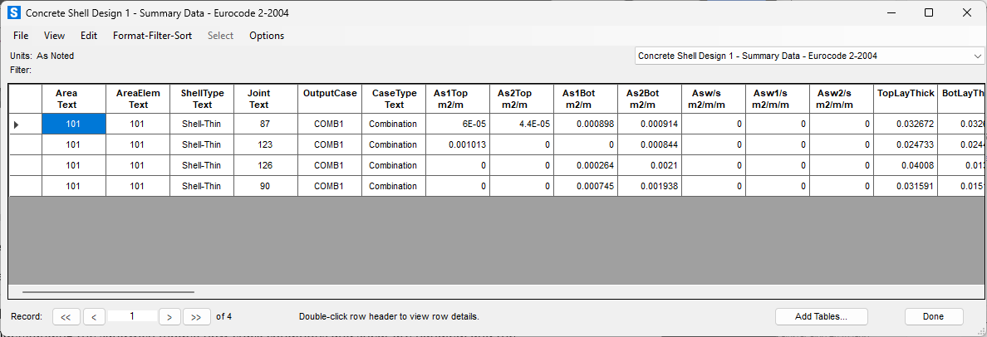Image resolution: width=987 pixels, height=337 pixels.
Task: Click the record number input field
Action: coord(132,316)
